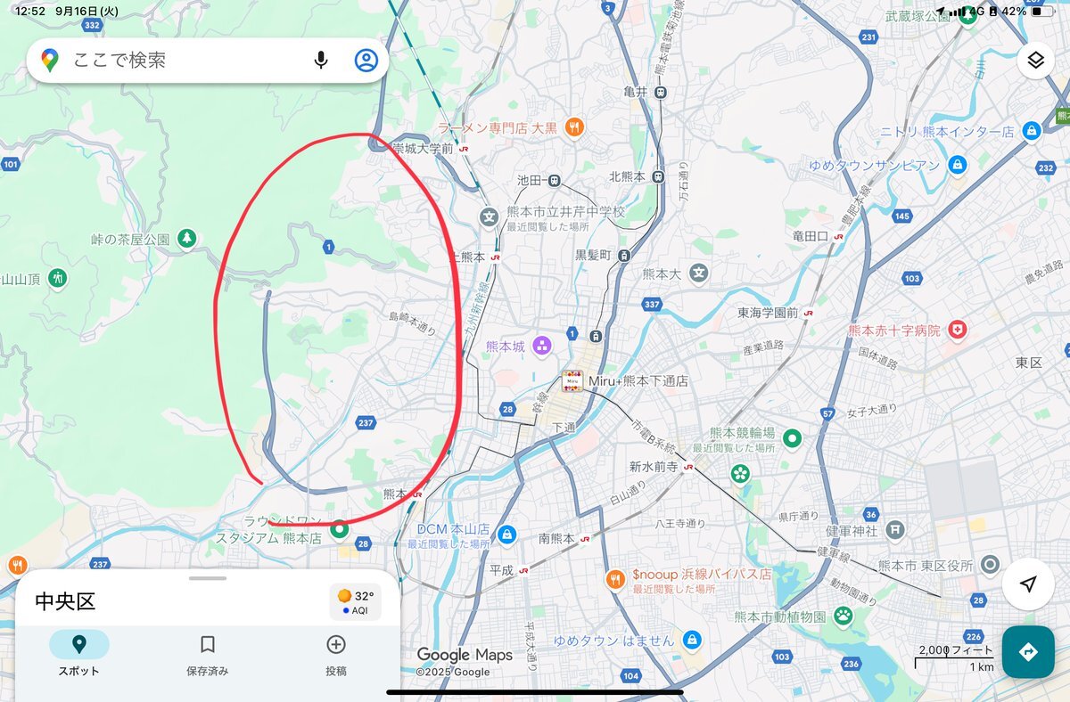Tap the Miru+熊本下通店 thumbnail pin
Image resolution: width=1070 pixels, height=702 pixels.
click(572, 381)
